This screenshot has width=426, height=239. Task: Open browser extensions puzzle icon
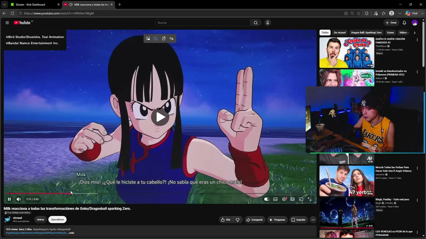(x=366, y=13)
